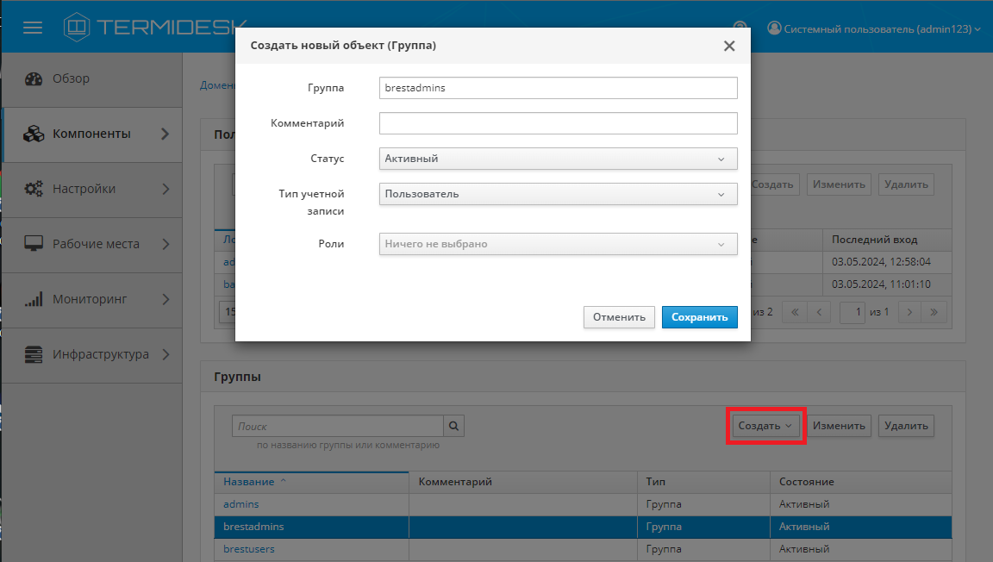Viewport: 993px width, 562px height.
Task: Expand the Инфраструктура menu chevron
Action: (x=165, y=354)
